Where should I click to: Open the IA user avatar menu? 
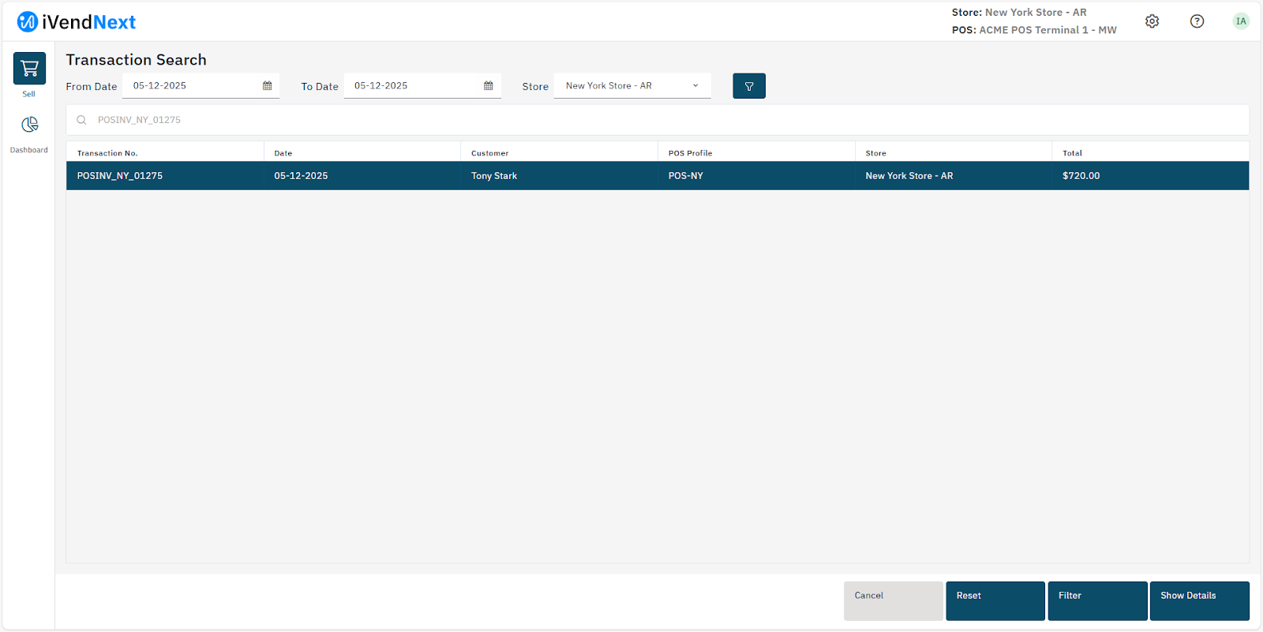point(1241,21)
